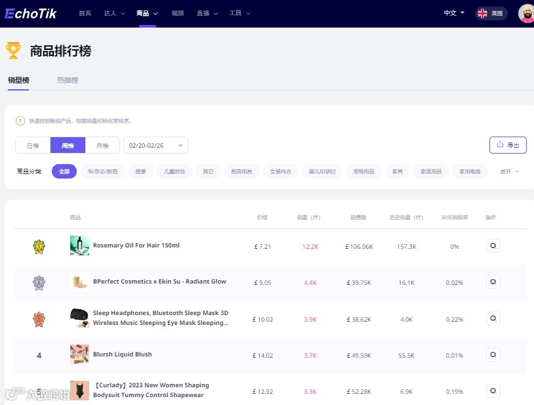Filter by 家用电器 category
The height and width of the screenshot is (405, 534).
click(x=470, y=171)
